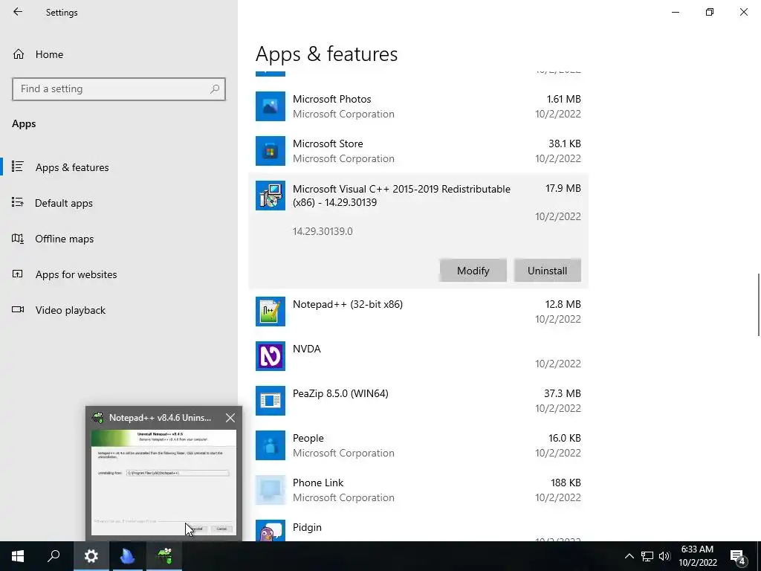Show hidden system tray icons
Screen dimensions: 761x571
tap(629, 556)
